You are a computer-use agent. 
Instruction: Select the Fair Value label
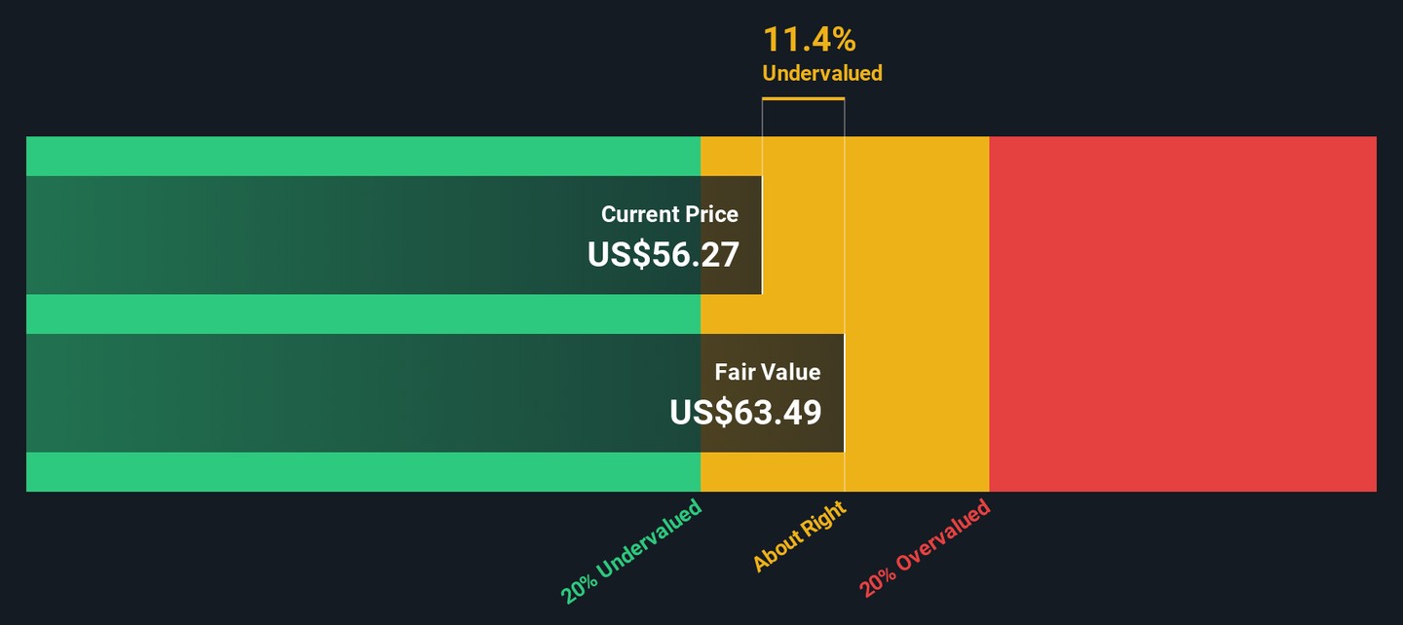pos(768,372)
